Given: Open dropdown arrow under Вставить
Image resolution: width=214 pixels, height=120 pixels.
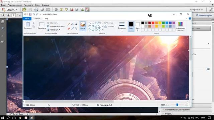Looking at the screenshot, I should click(28, 30).
